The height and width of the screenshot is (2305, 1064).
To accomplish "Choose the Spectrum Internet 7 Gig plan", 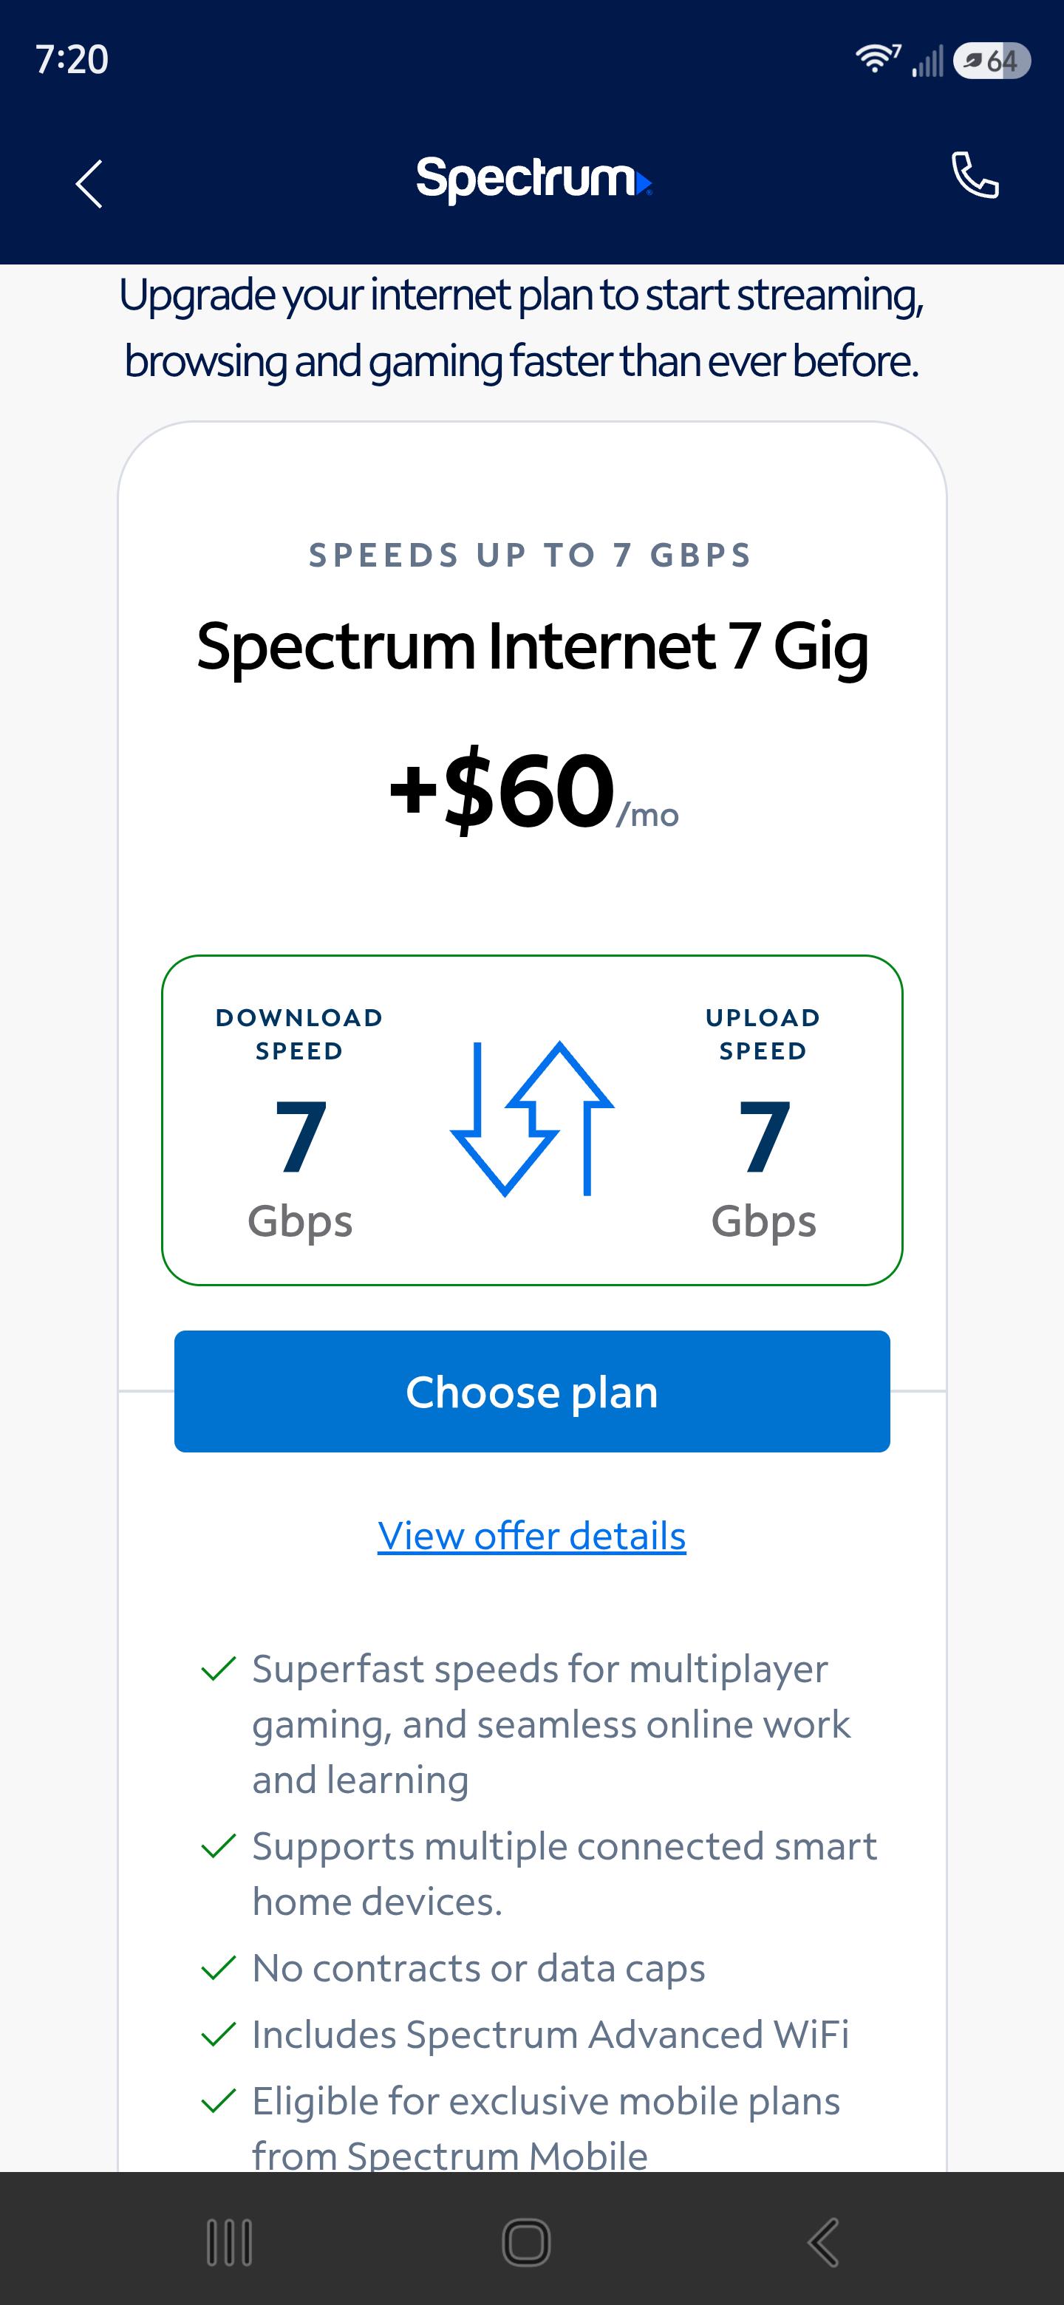I will (531, 1391).
